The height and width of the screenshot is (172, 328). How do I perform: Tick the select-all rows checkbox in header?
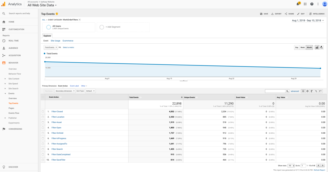pos(43,97)
